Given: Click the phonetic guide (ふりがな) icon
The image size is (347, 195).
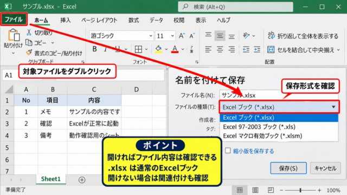Looking at the screenshot, I should (x=191, y=49).
